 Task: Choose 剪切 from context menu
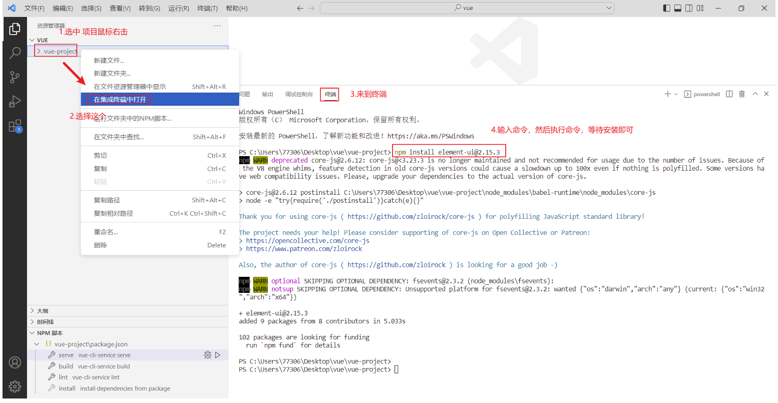160,155
